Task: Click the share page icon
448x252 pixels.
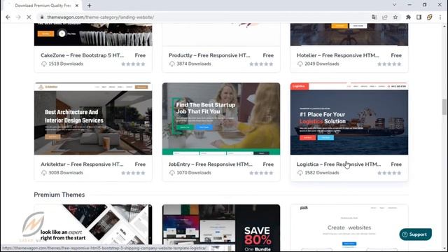Action: (384, 17)
